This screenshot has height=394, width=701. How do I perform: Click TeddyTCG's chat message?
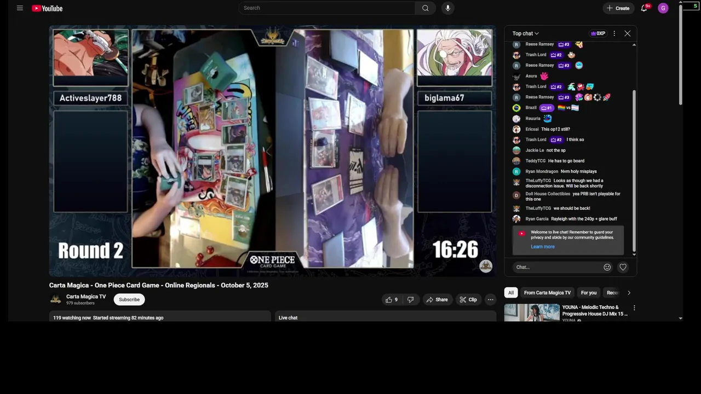coord(566,161)
